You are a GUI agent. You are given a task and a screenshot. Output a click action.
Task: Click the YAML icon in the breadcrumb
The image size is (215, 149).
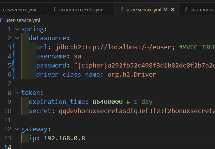(x=1, y=20)
